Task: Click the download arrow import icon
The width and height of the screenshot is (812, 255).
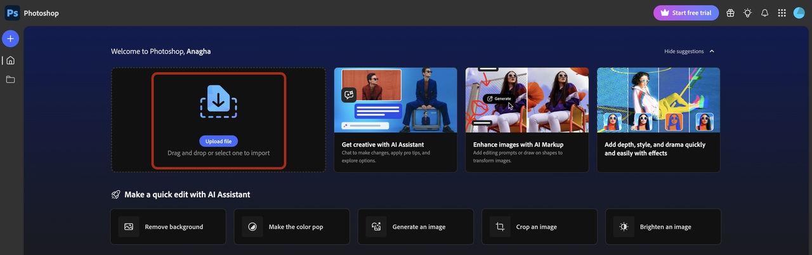Action: point(219,101)
